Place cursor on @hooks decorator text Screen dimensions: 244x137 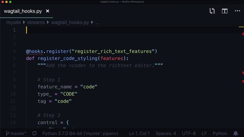[35, 51]
